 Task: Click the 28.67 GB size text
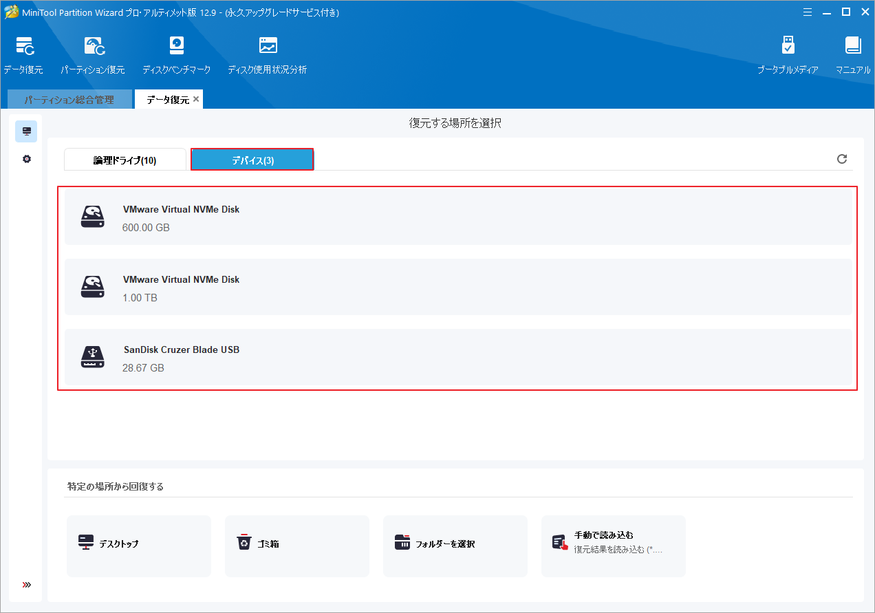tap(143, 368)
